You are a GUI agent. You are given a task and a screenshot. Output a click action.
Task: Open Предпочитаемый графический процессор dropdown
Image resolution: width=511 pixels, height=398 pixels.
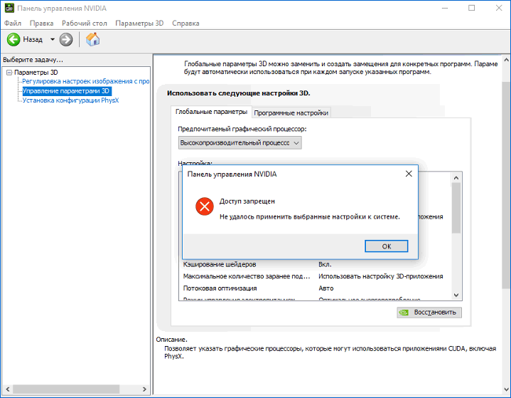(240, 142)
